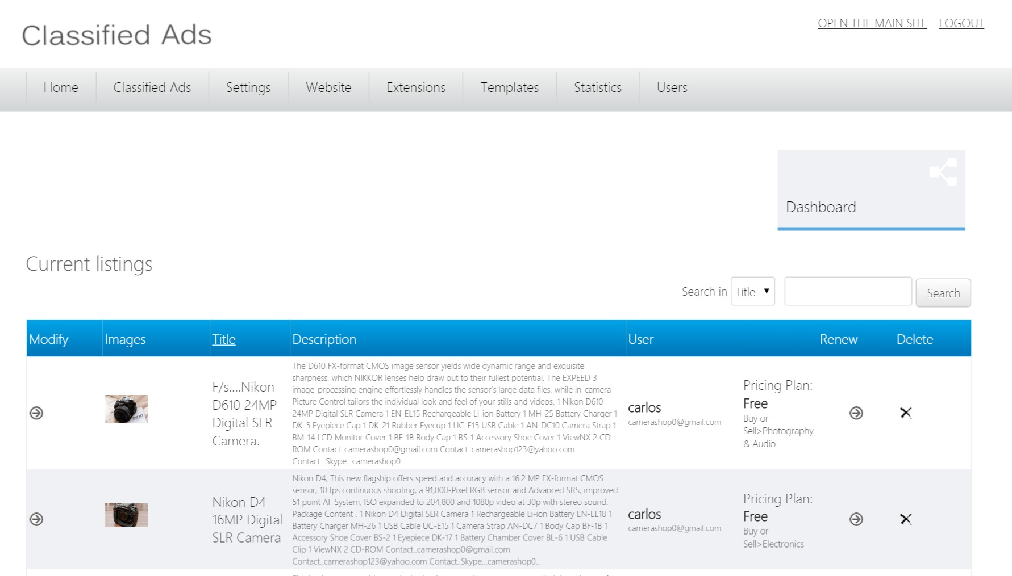Delete the Nikon D4 16MP listing
The height and width of the screenshot is (576, 1012).
[x=906, y=518]
